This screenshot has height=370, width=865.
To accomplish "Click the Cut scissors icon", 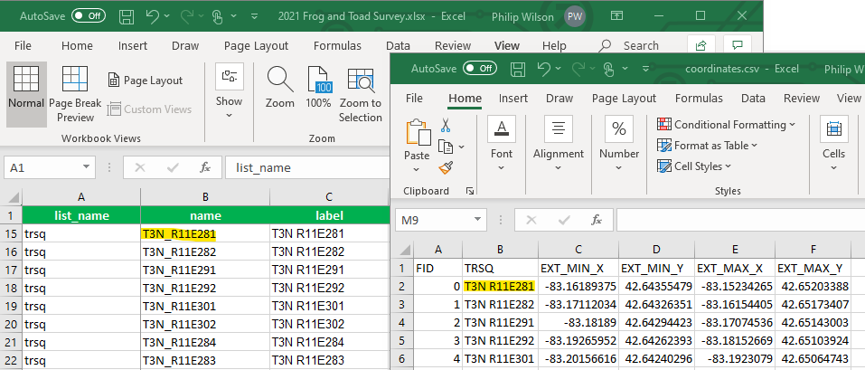I will [x=445, y=126].
